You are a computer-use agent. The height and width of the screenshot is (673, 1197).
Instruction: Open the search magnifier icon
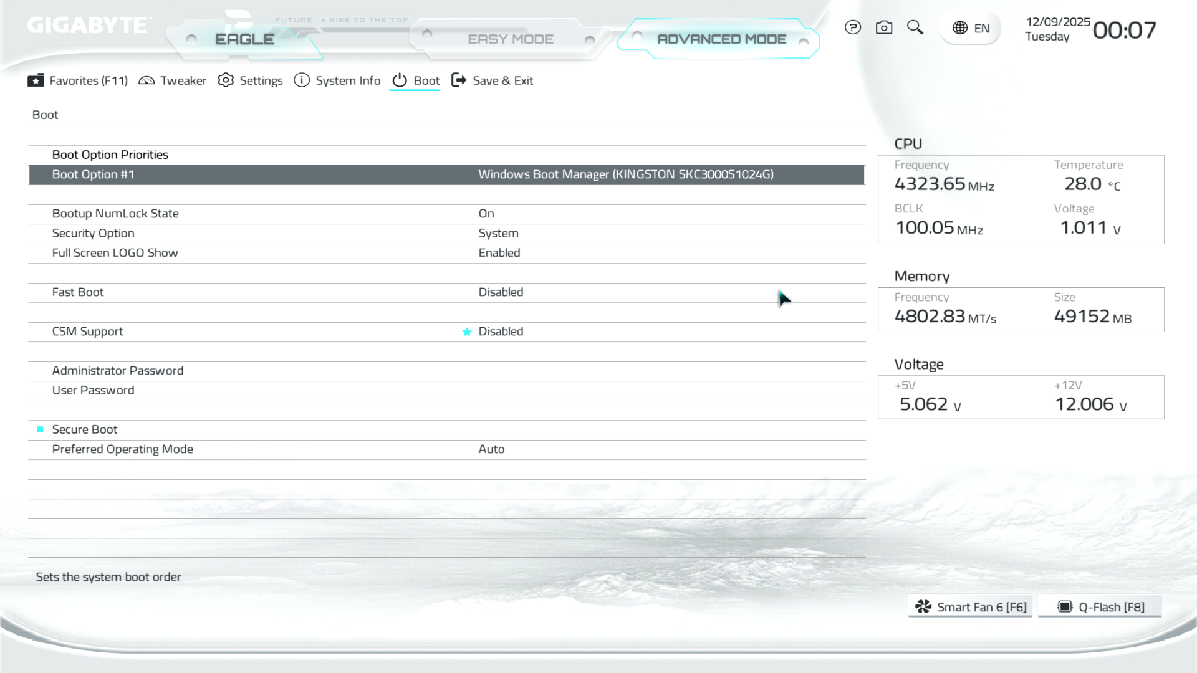(x=915, y=27)
